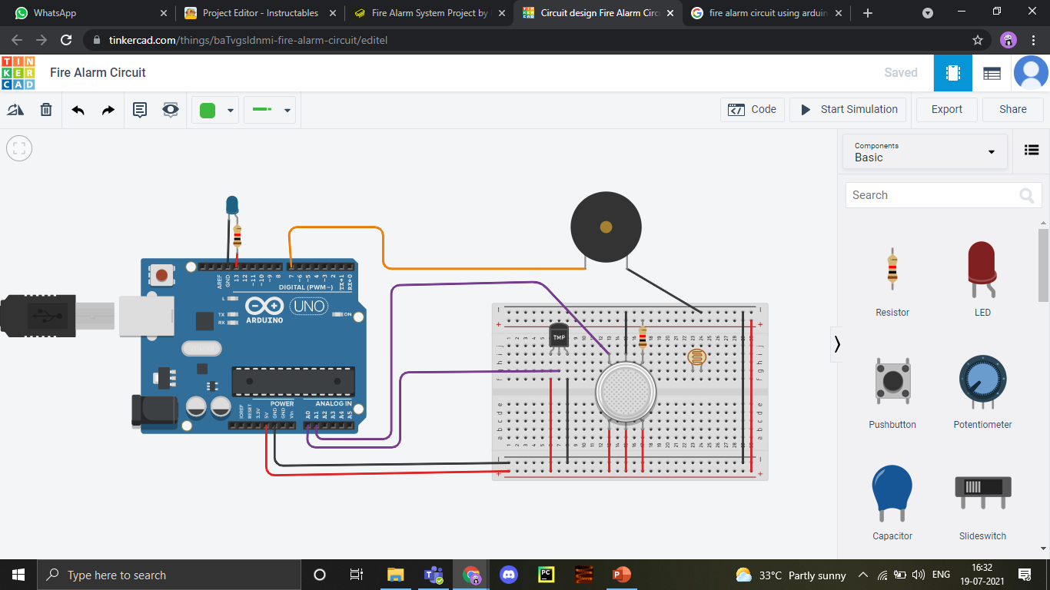Switch to circuit view icon
This screenshot has height=590, width=1050.
coord(953,73)
